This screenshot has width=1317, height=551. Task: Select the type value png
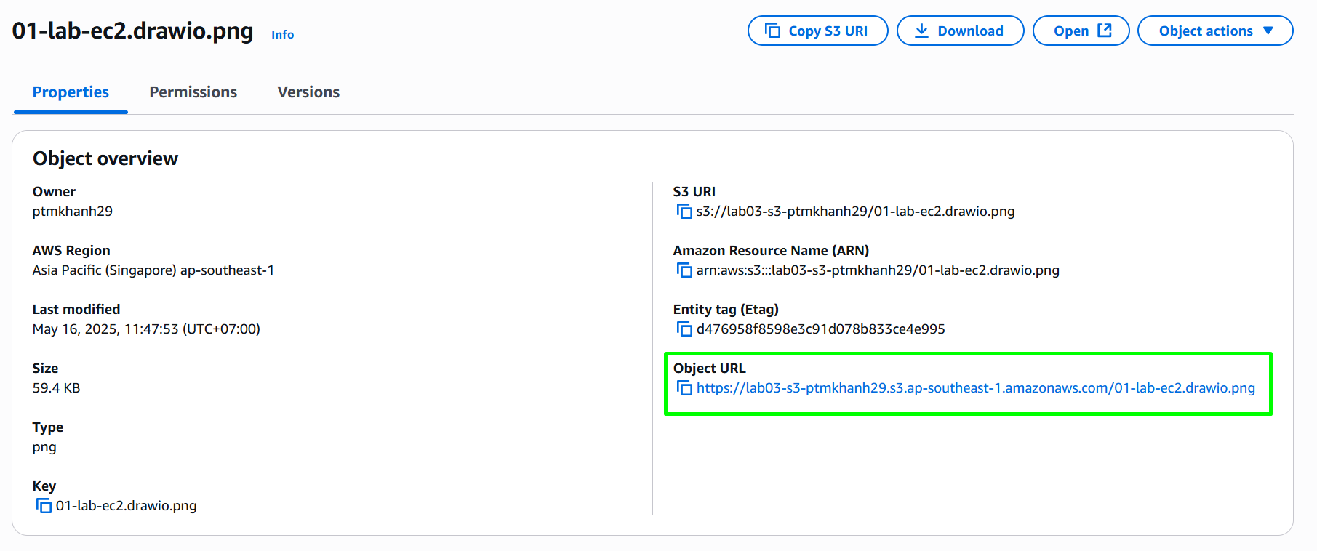pyautogui.click(x=44, y=447)
